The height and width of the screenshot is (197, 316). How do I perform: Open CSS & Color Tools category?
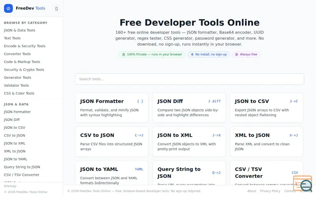click(19, 93)
